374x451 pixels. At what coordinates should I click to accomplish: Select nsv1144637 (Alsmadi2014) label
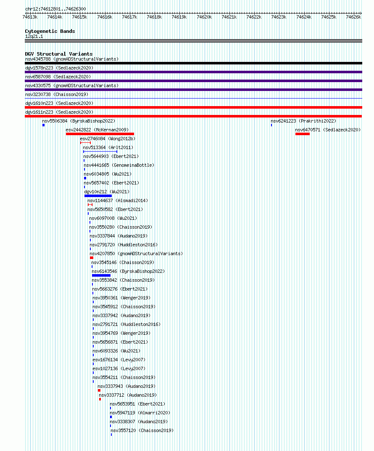[118, 201]
